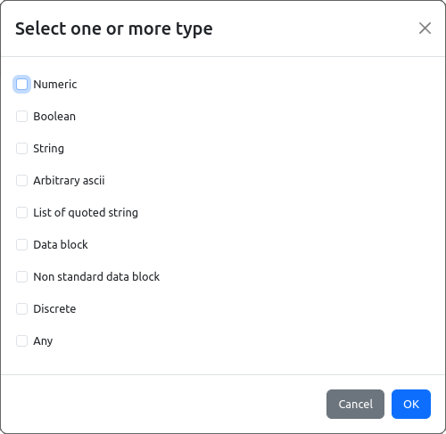The image size is (446, 434).
Task: Enable the Non standard data block checkbox
Action: tap(21, 277)
